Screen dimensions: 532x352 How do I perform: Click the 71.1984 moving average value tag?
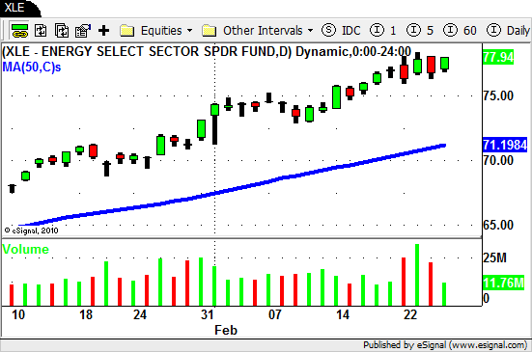click(x=505, y=145)
